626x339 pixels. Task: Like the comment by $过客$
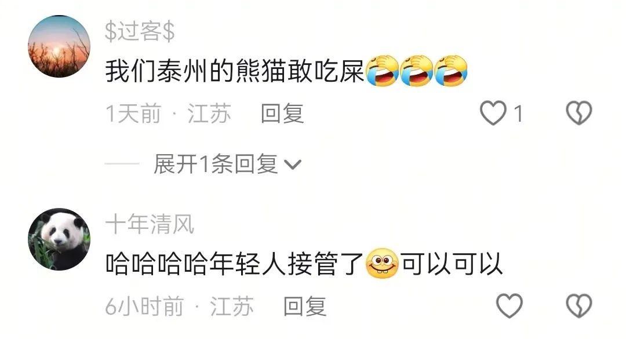coord(493,113)
